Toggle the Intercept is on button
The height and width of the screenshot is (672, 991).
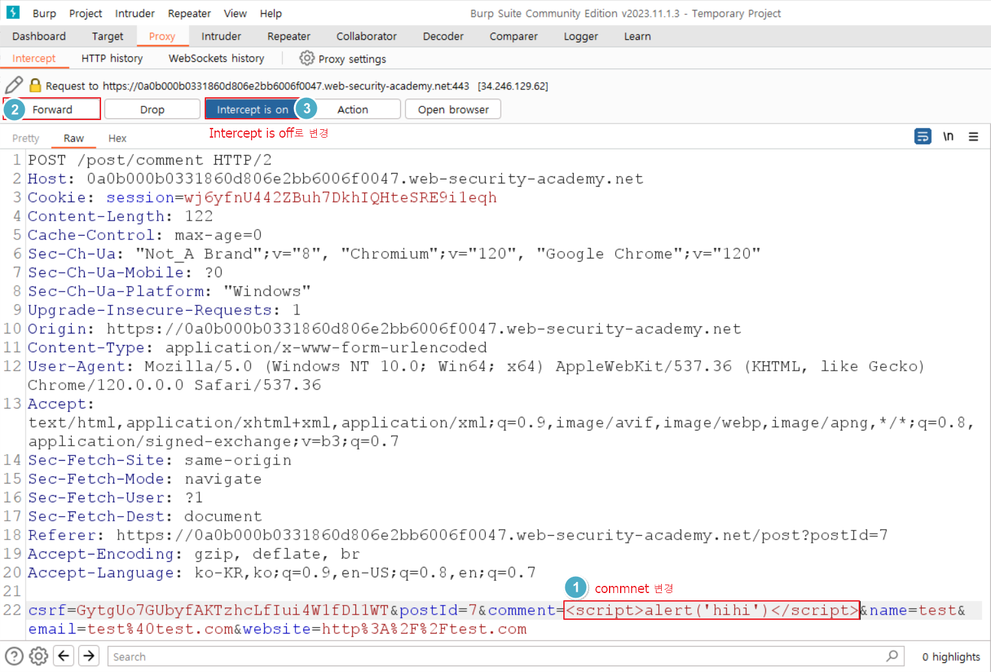(252, 109)
